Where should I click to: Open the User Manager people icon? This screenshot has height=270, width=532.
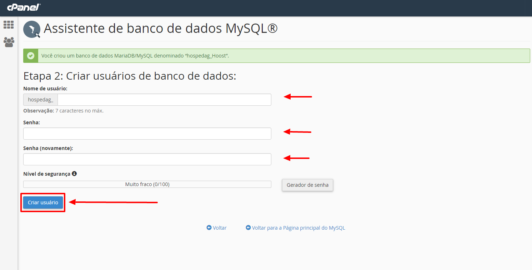pyautogui.click(x=9, y=42)
